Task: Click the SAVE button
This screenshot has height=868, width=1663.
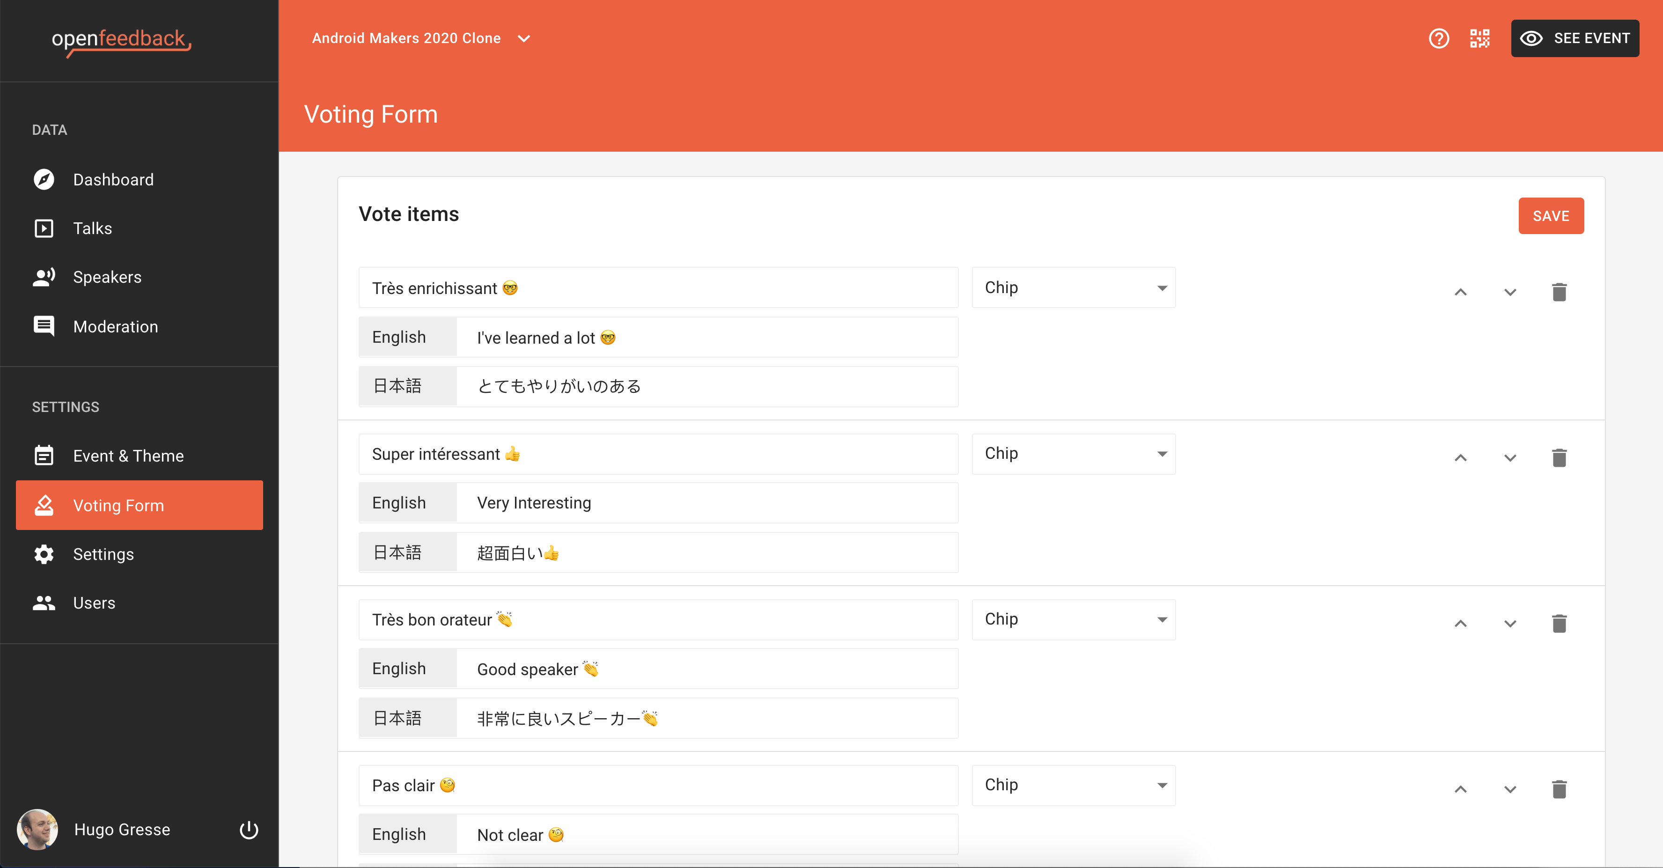Action: pyautogui.click(x=1551, y=215)
